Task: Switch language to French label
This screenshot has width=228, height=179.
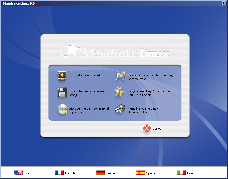Action: (x=70, y=173)
